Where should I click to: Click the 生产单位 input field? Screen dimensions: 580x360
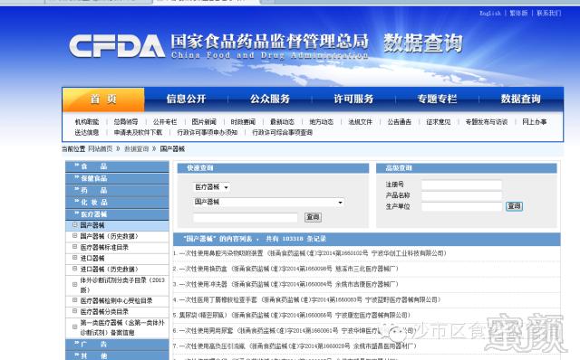pos(461,206)
